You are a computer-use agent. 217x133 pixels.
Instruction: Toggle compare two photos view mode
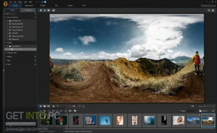coord(45,106)
